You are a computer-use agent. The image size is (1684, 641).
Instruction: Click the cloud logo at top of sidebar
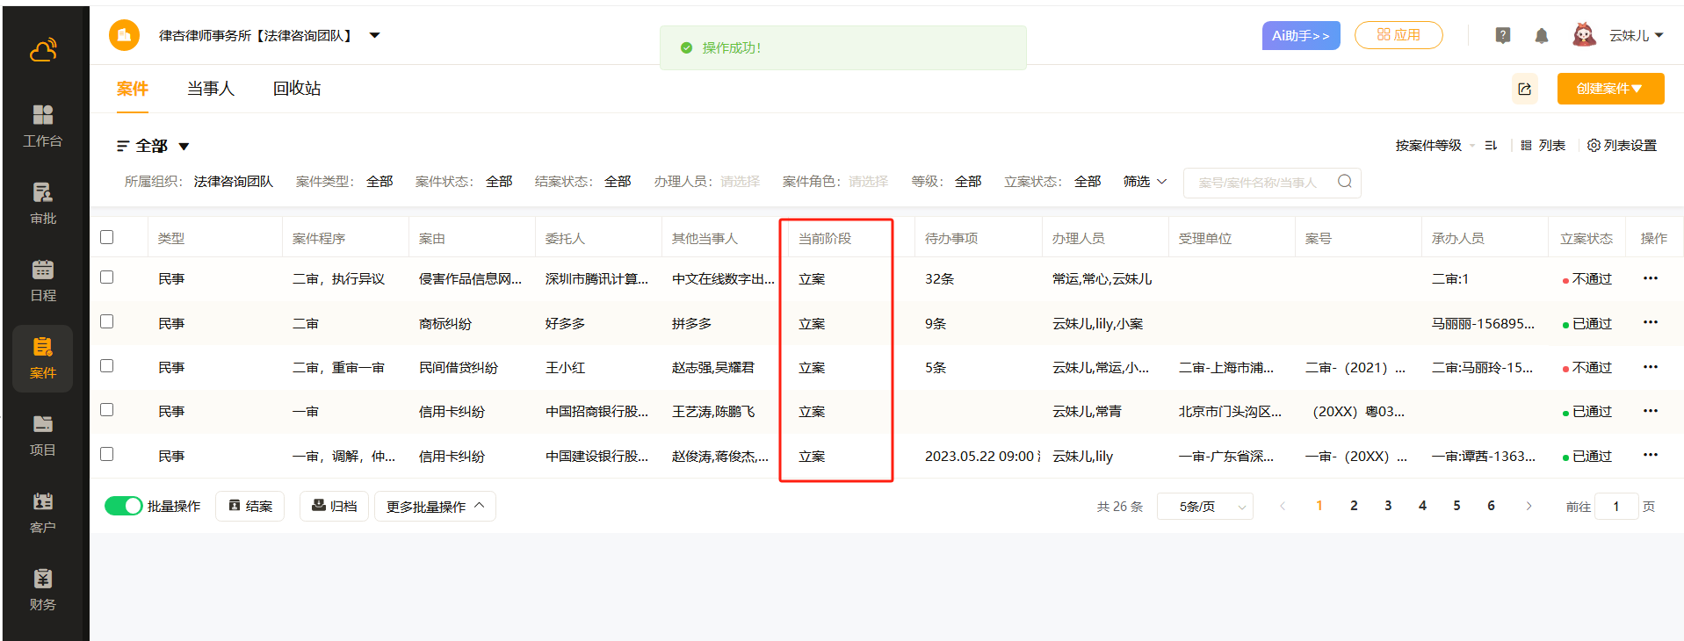tap(43, 50)
